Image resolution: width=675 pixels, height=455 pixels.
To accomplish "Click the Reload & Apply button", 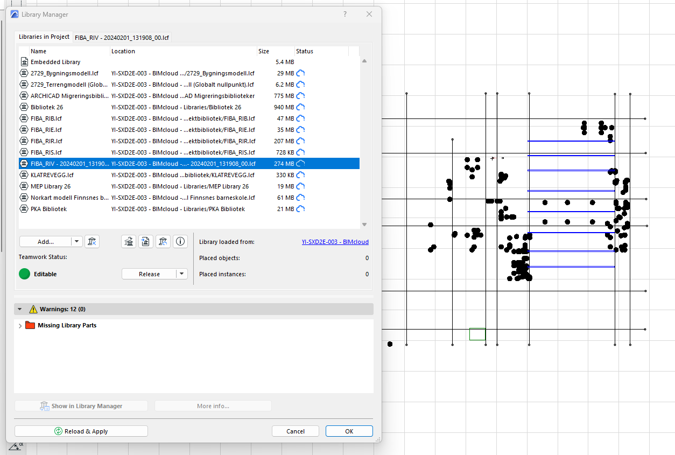I will [x=81, y=431].
